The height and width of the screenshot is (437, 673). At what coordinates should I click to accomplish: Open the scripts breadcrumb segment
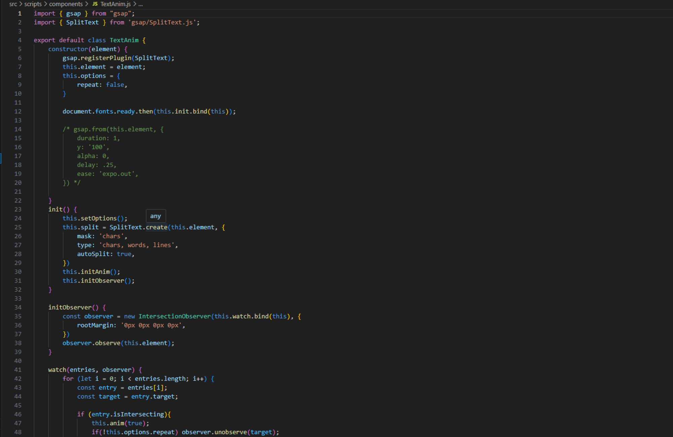click(x=33, y=4)
